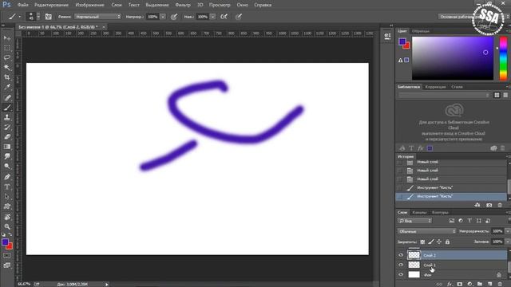Open the Изображение menu
The height and width of the screenshot is (287, 511).
tap(89, 5)
